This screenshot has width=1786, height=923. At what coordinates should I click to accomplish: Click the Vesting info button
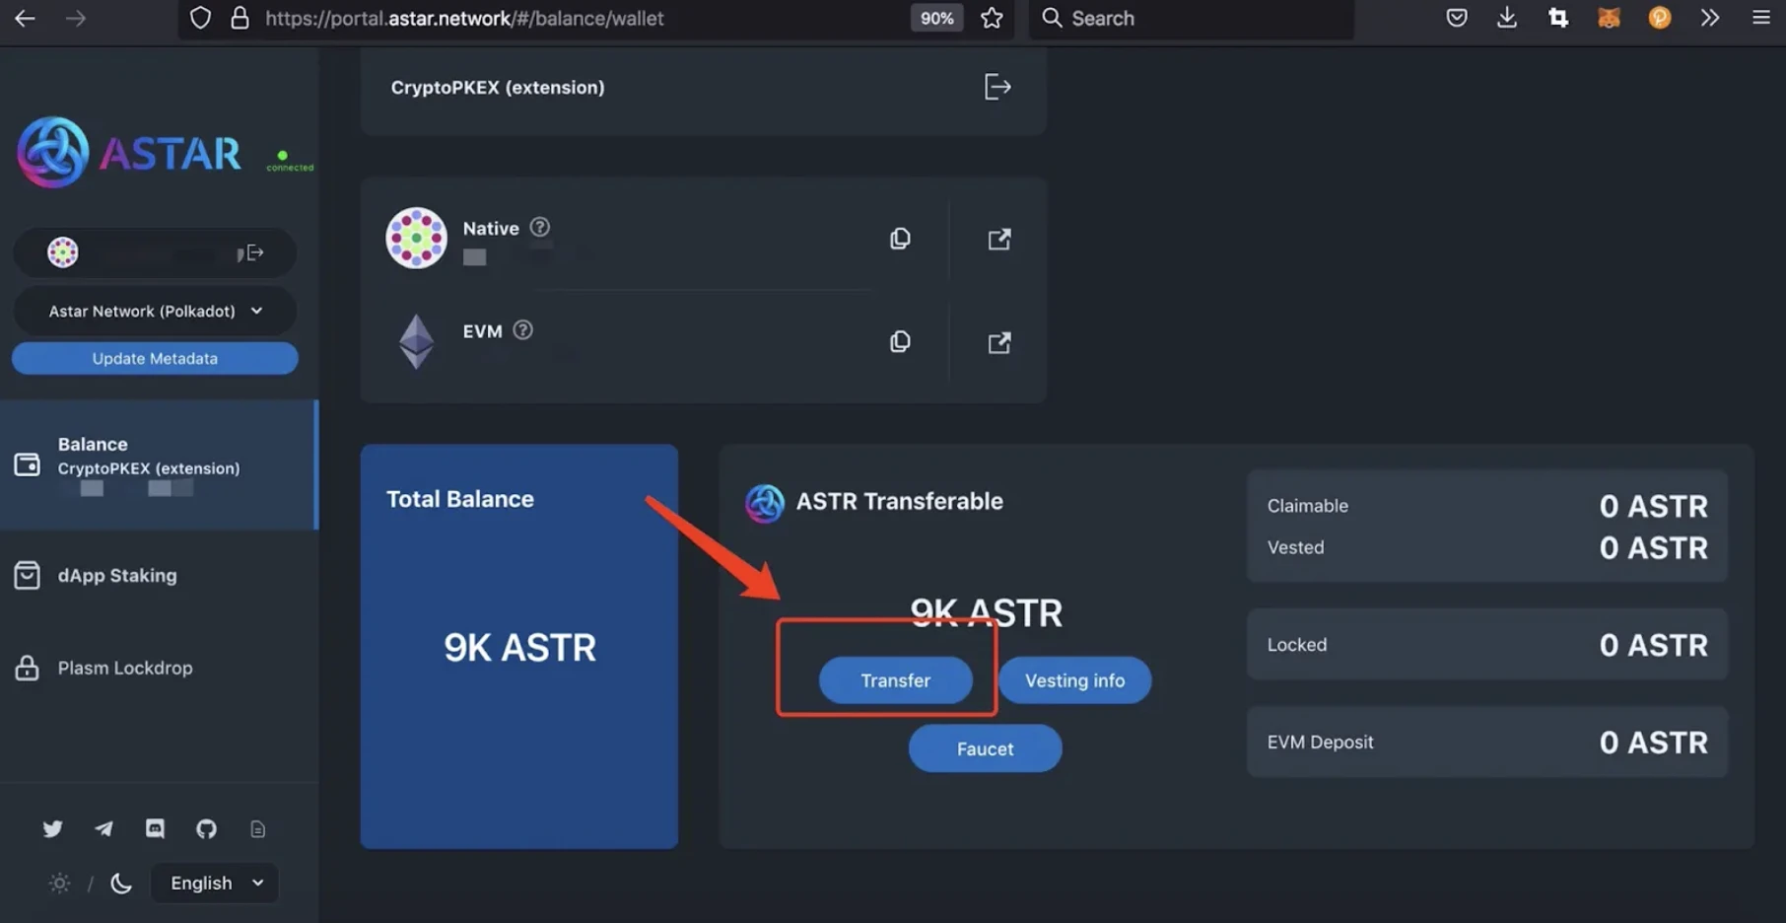point(1074,680)
